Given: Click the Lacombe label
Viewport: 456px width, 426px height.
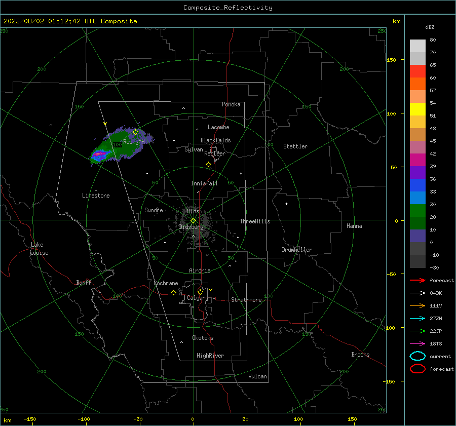Looking at the screenshot, I should click(218, 127).
